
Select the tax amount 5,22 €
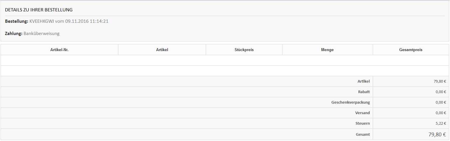click(441, 123)
